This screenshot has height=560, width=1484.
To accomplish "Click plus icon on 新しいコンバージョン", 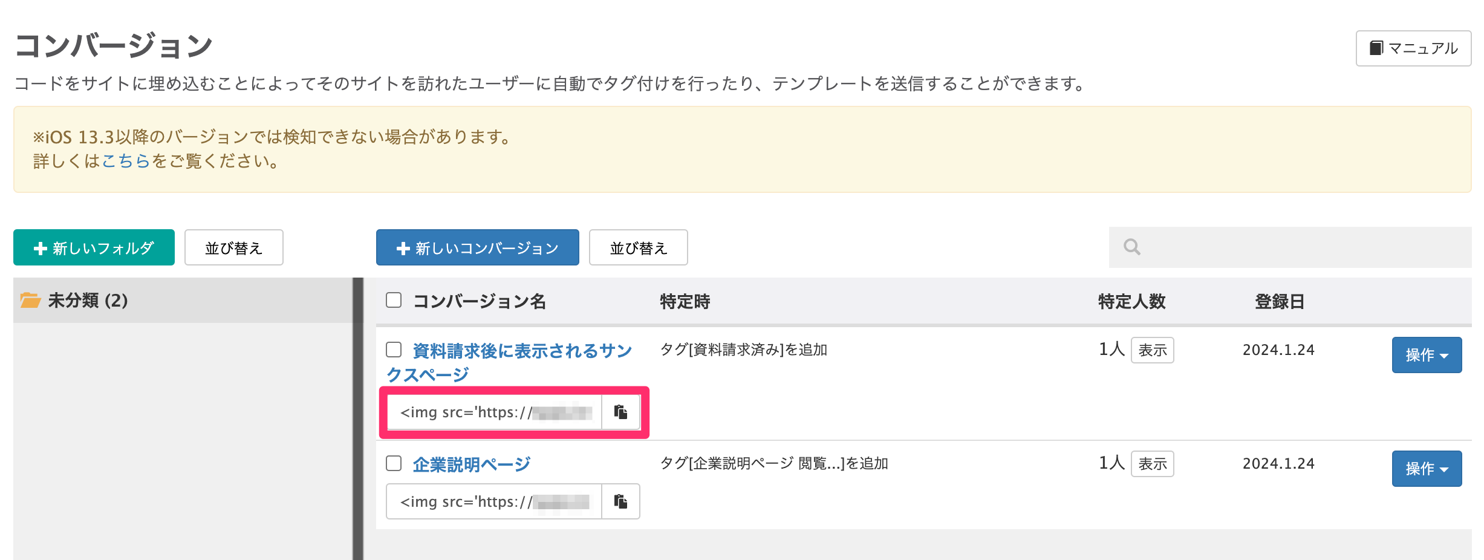I will tap(403, 248).
